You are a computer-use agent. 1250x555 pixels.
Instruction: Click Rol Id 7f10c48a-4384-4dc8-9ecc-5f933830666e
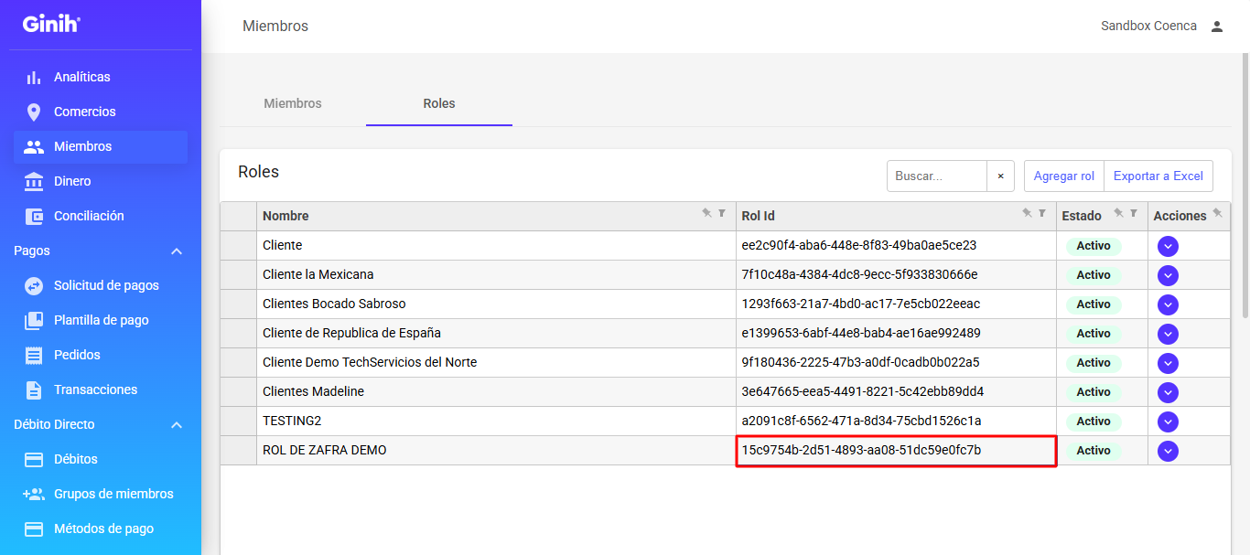tap(896, 275)
